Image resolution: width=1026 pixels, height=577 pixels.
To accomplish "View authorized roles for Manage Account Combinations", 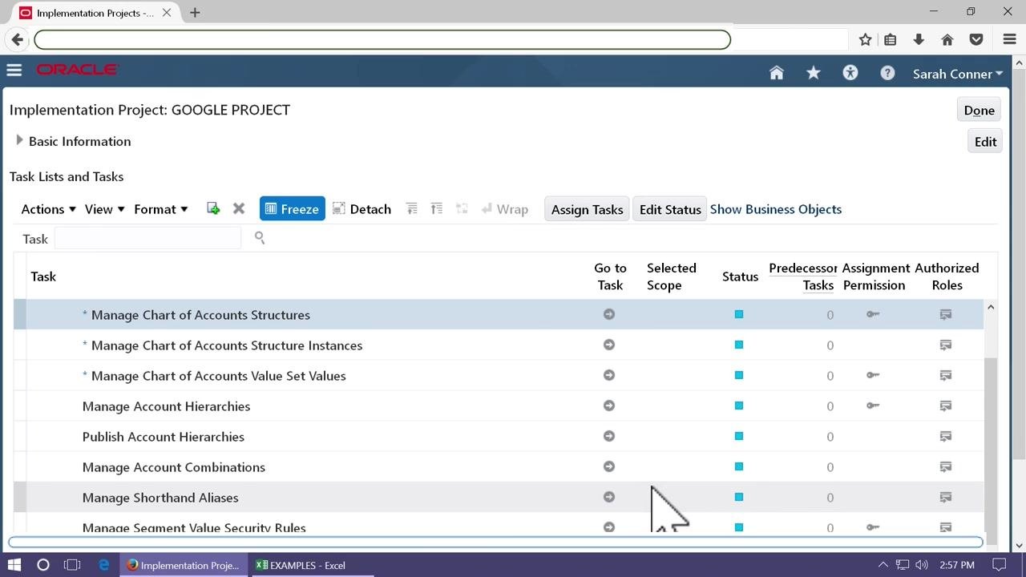I will click(946, 467).
